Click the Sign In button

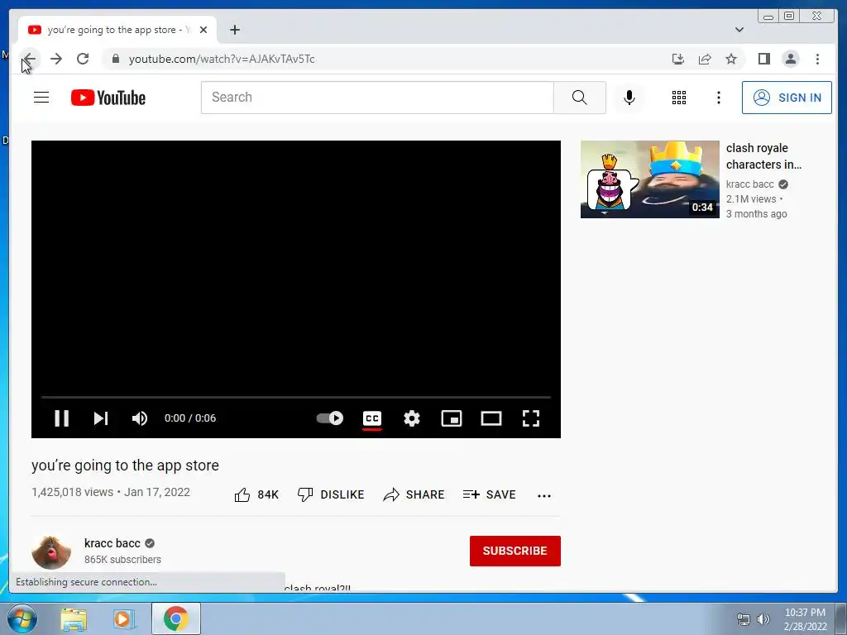point(787,98)
